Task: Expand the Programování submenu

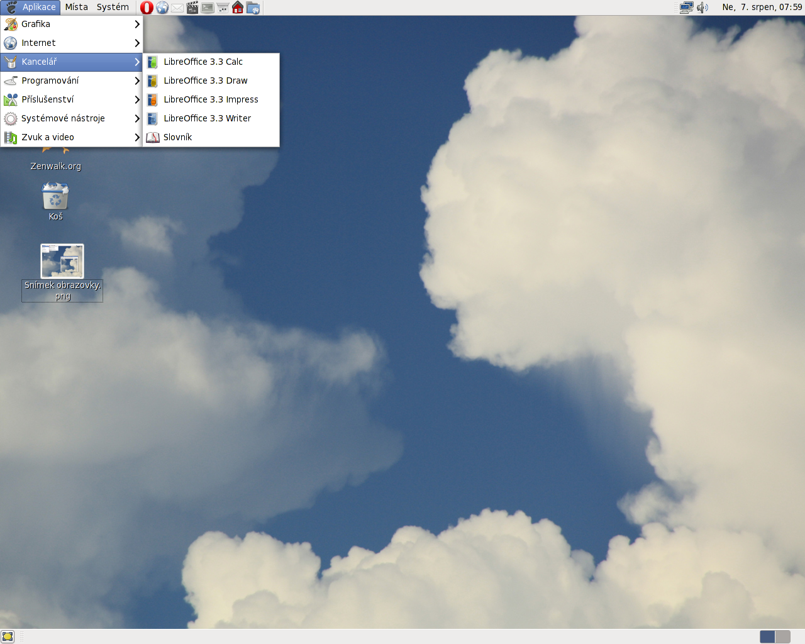Action: pos(72,80)
